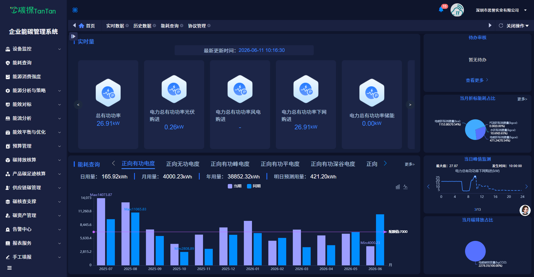This screenshot has width=534, height=277.
Task: Close the 历史数据 tab
Action: coord(154,26)
